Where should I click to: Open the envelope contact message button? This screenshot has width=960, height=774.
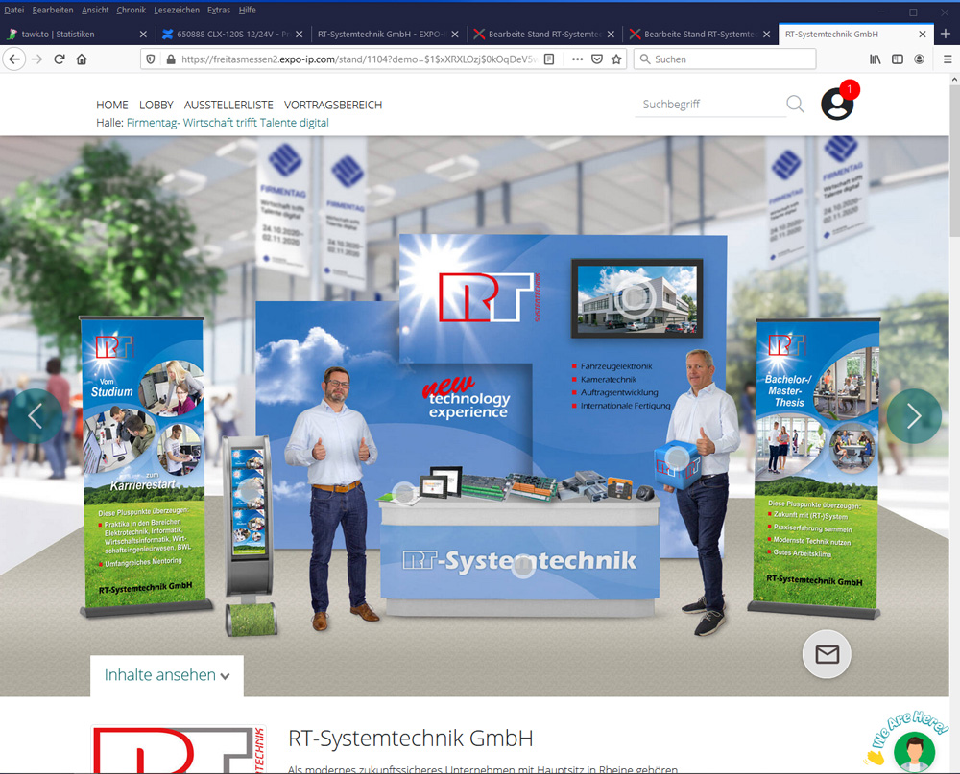point(828,654)
